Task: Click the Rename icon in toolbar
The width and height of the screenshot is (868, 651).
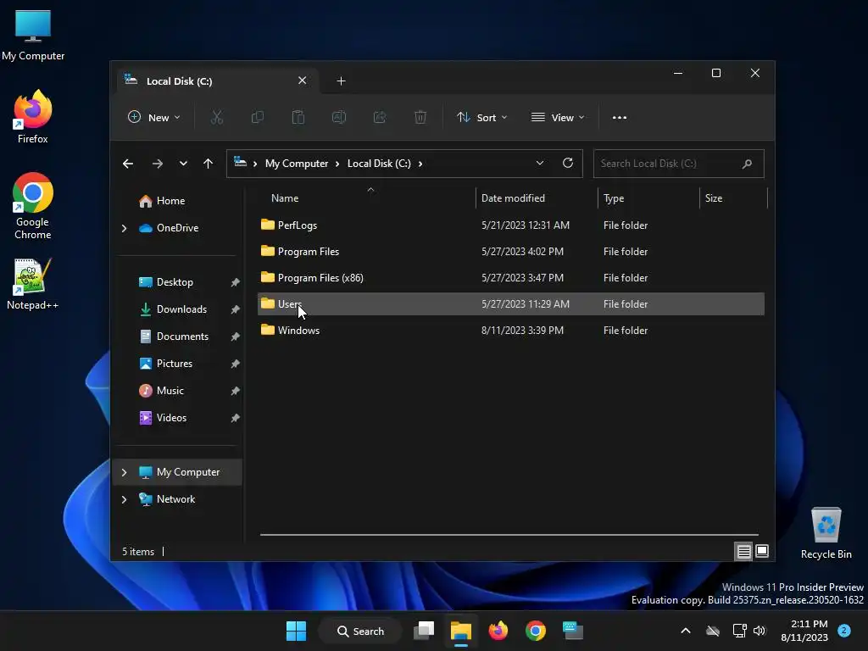Action: [339, 117]
